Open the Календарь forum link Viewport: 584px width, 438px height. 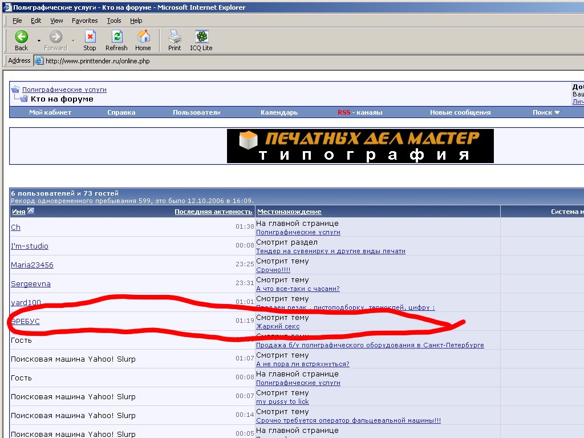click(279, 112)
